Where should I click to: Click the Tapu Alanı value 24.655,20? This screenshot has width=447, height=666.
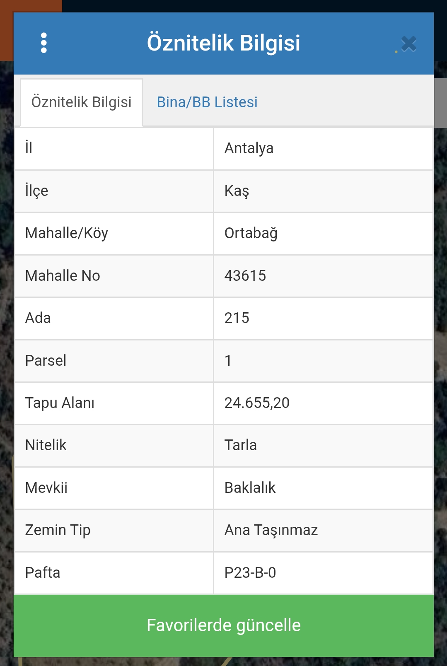click(257, 403)
